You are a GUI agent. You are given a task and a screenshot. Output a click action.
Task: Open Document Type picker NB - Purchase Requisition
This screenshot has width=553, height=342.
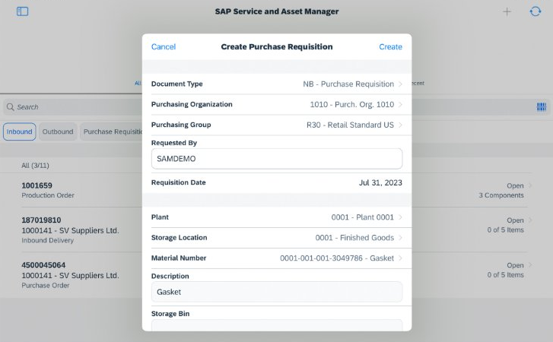tap(277, 84)
